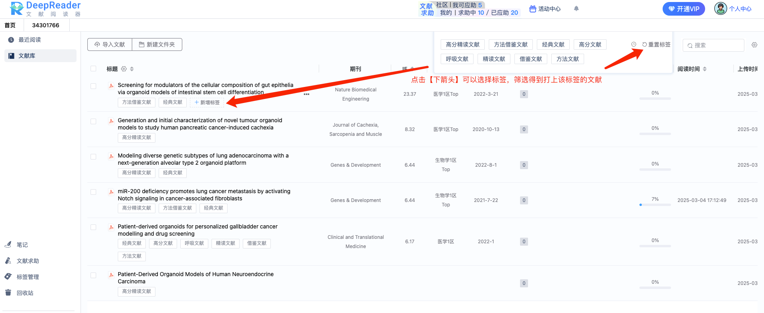Click 导入文献 import button

pyautogui.click(x=110, y=44)
